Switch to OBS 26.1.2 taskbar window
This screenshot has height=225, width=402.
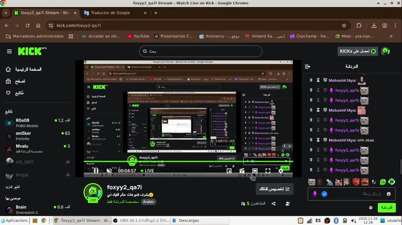click(x=141, y=220)
